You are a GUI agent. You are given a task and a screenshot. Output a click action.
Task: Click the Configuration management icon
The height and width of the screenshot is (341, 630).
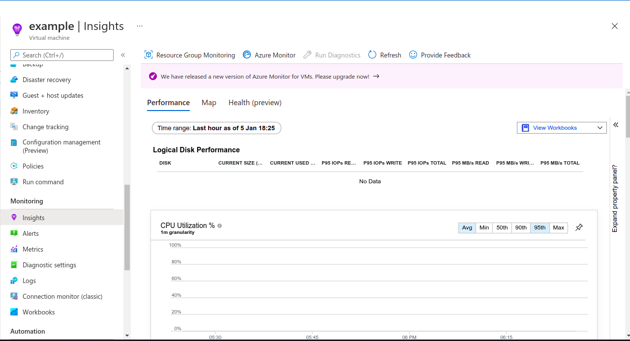pos(14,142)
